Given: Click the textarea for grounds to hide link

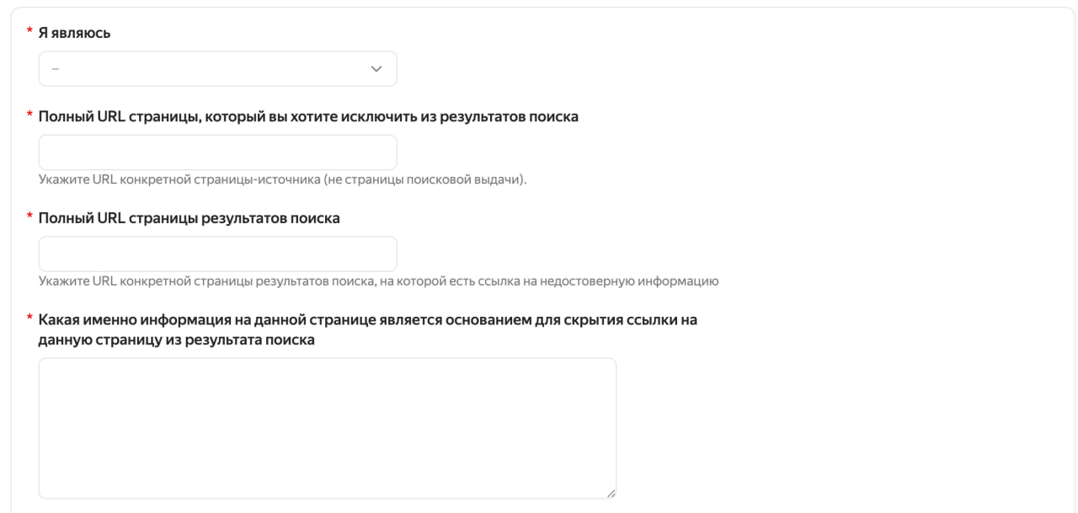Looking at the screenshot, I should 328,429.
